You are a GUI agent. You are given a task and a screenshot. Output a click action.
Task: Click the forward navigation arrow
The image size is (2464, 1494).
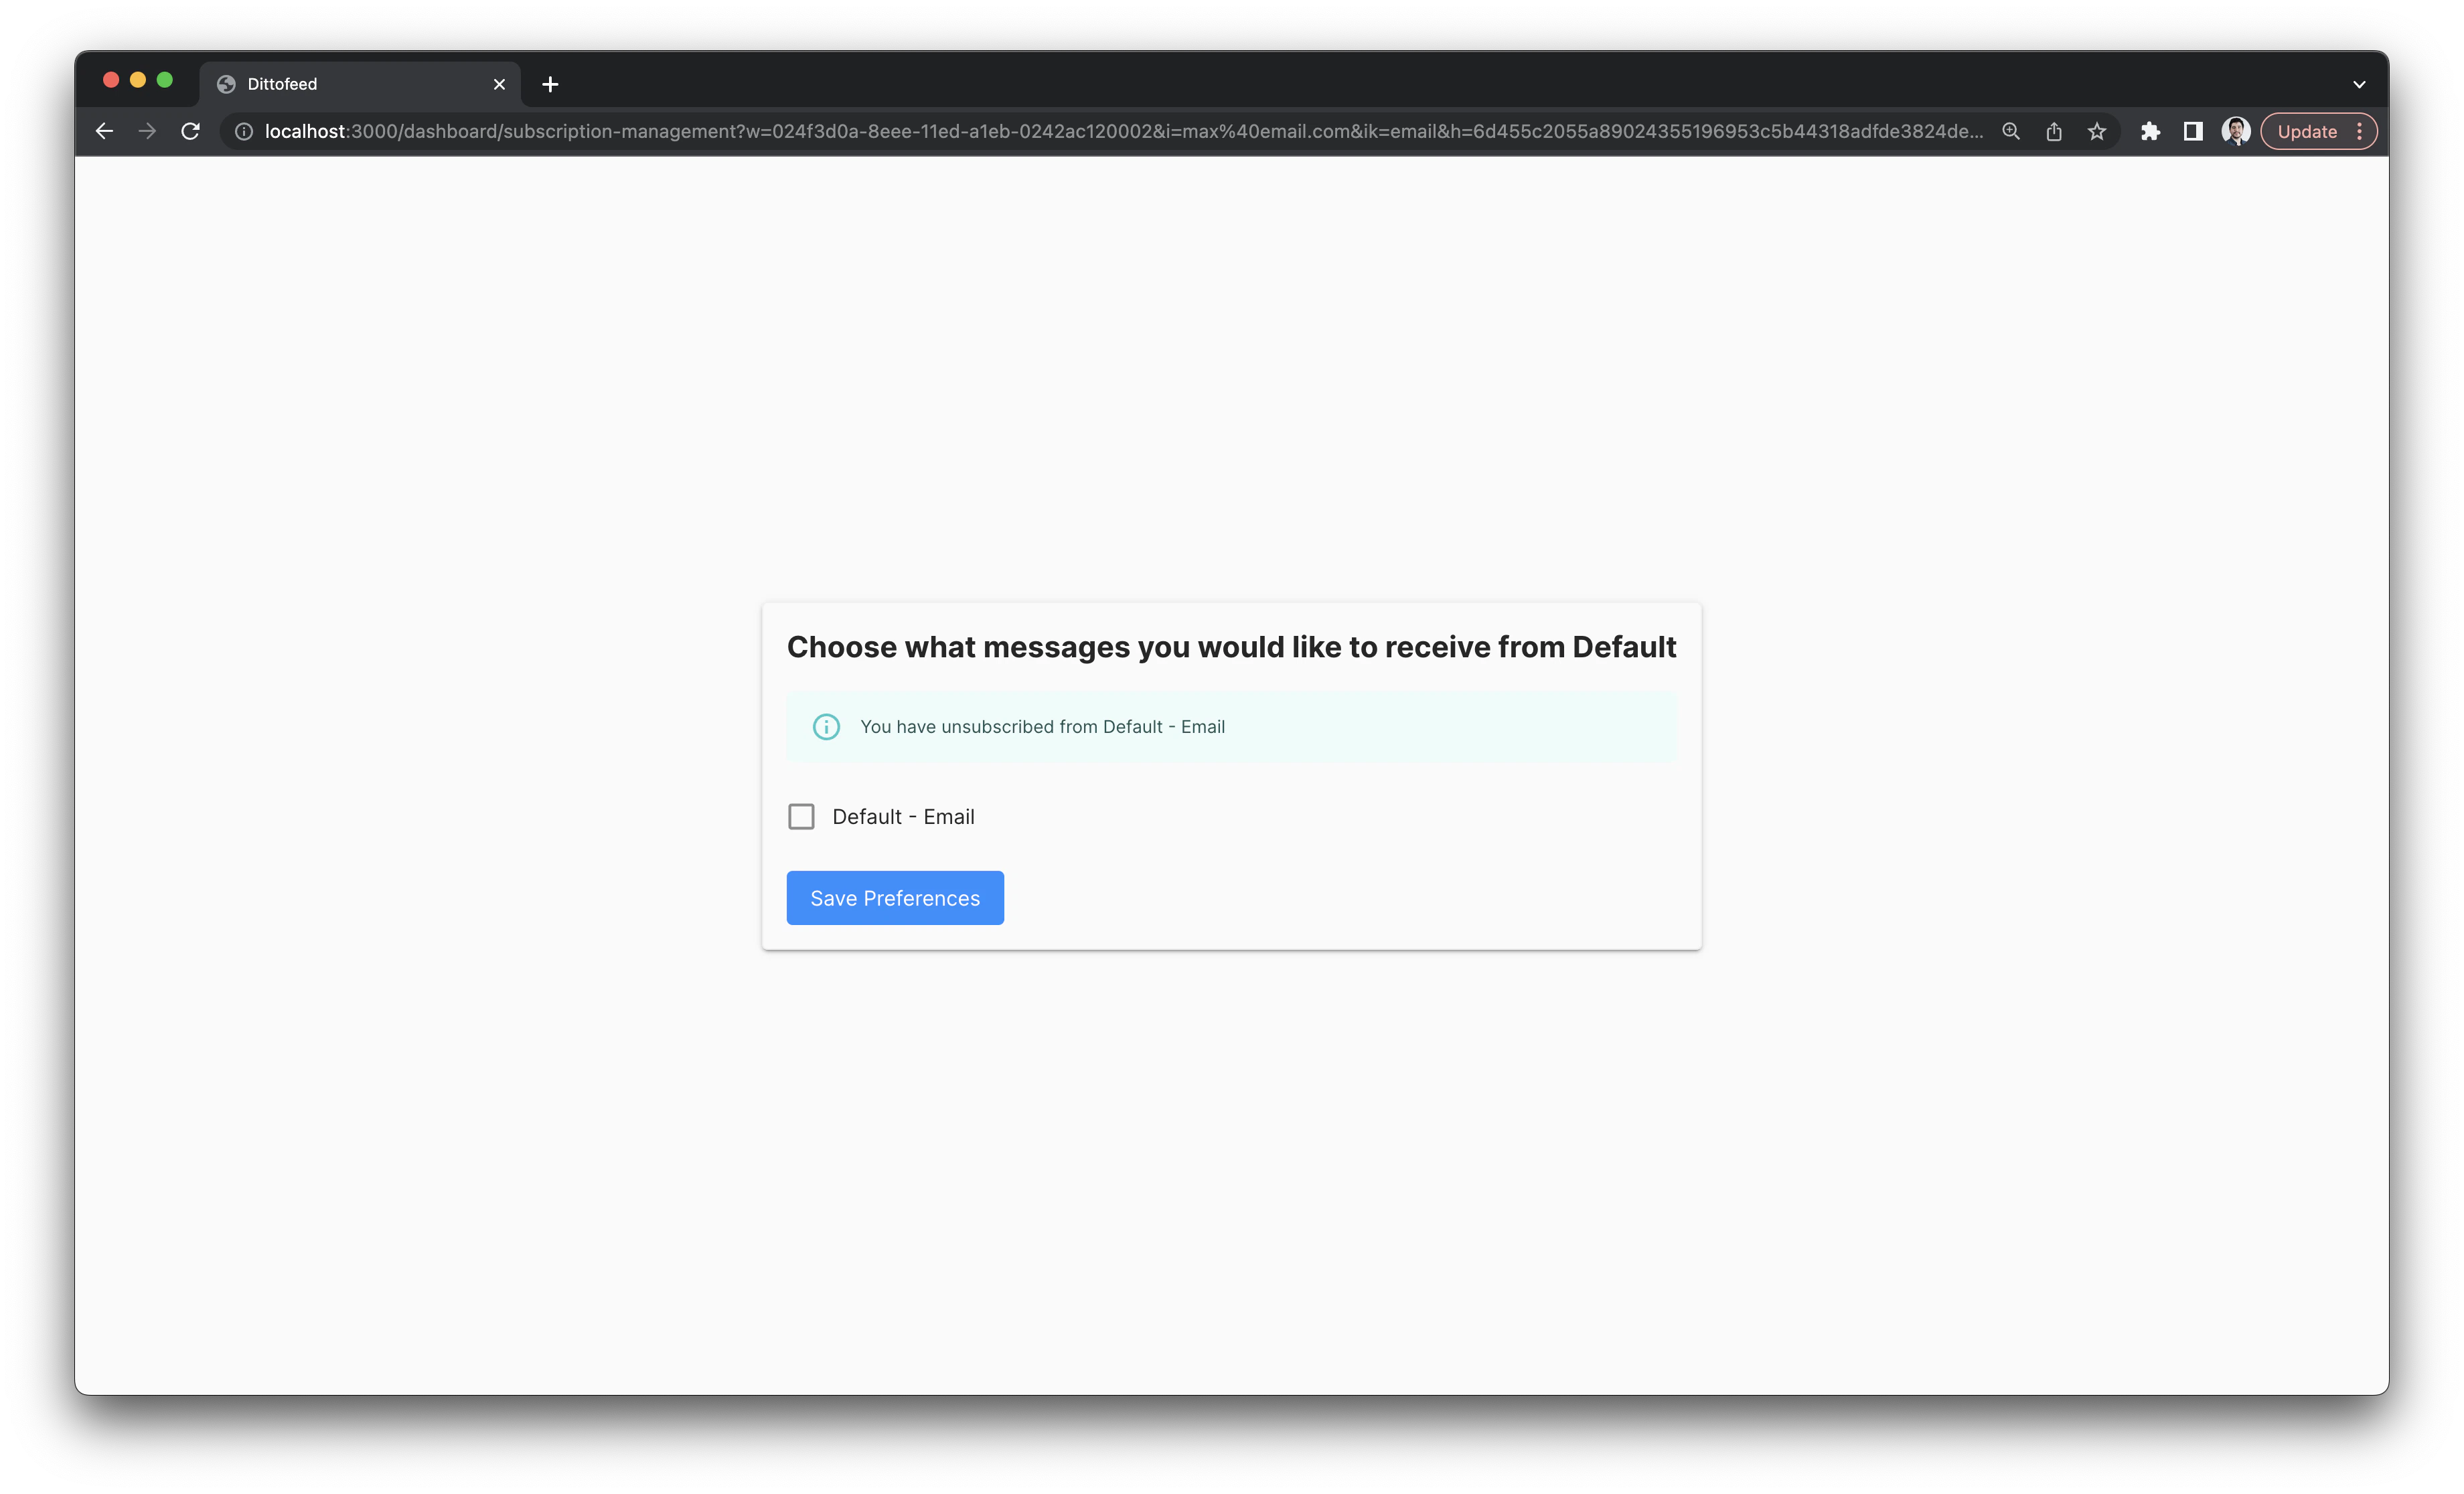pyautogui.click(x=147, y=131)
